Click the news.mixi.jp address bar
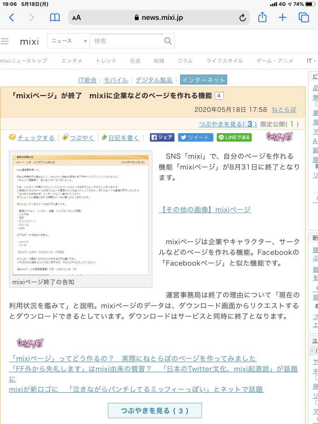The image size is (318, 424). point(159,18)
